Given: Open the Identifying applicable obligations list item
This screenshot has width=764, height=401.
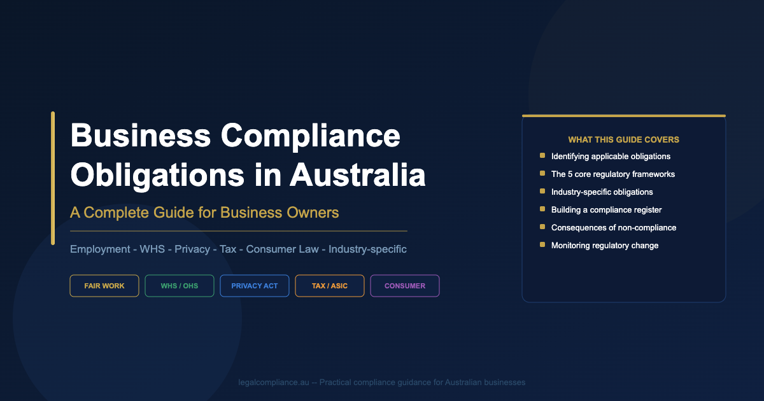Looking at the screenshot, I should click(x=611, y=156).
